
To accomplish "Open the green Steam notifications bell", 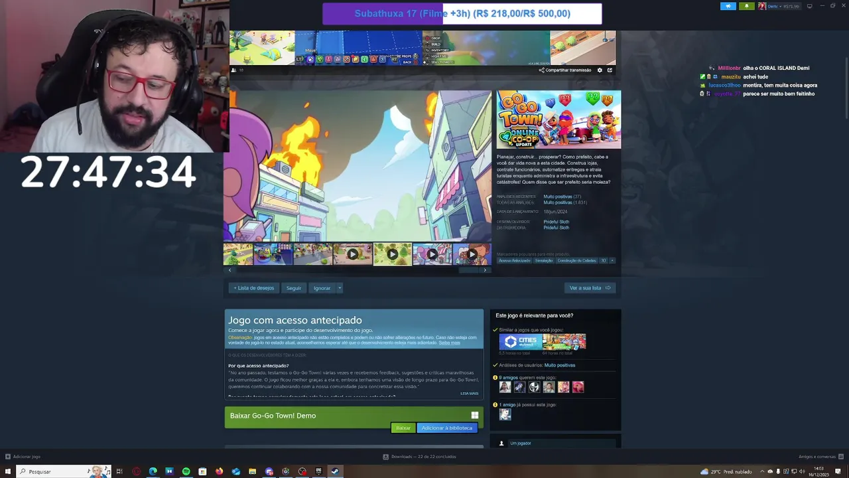I will pyautogui.click(x=747, y=6).
